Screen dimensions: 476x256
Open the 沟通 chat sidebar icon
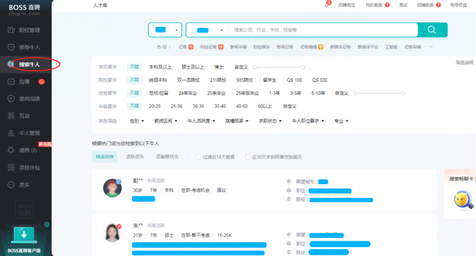[x=11, y=82]
